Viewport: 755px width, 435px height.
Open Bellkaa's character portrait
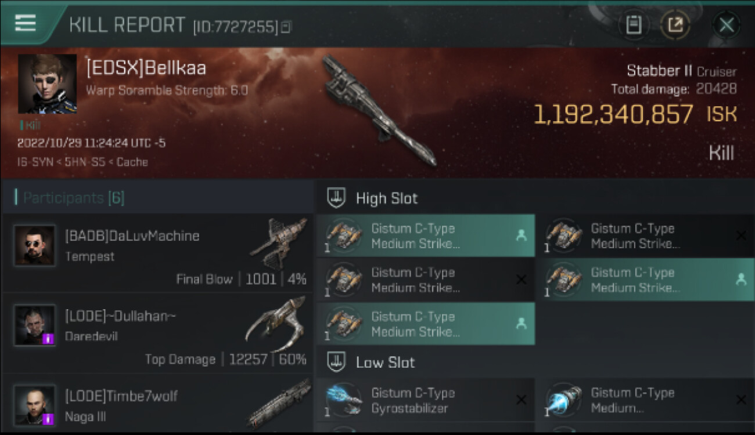tap(47, 84)
